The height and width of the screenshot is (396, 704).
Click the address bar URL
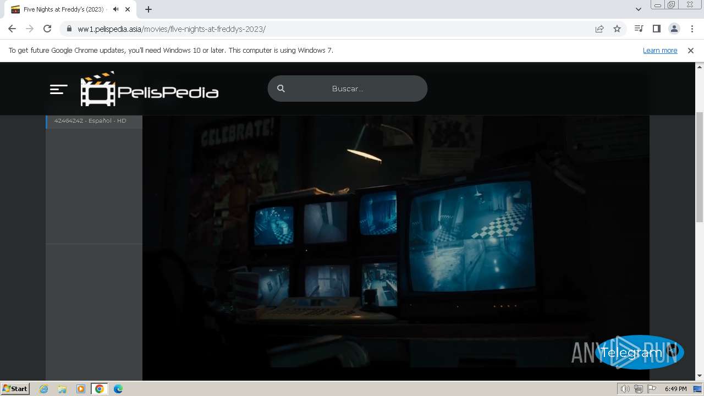[x=172, y=29]
